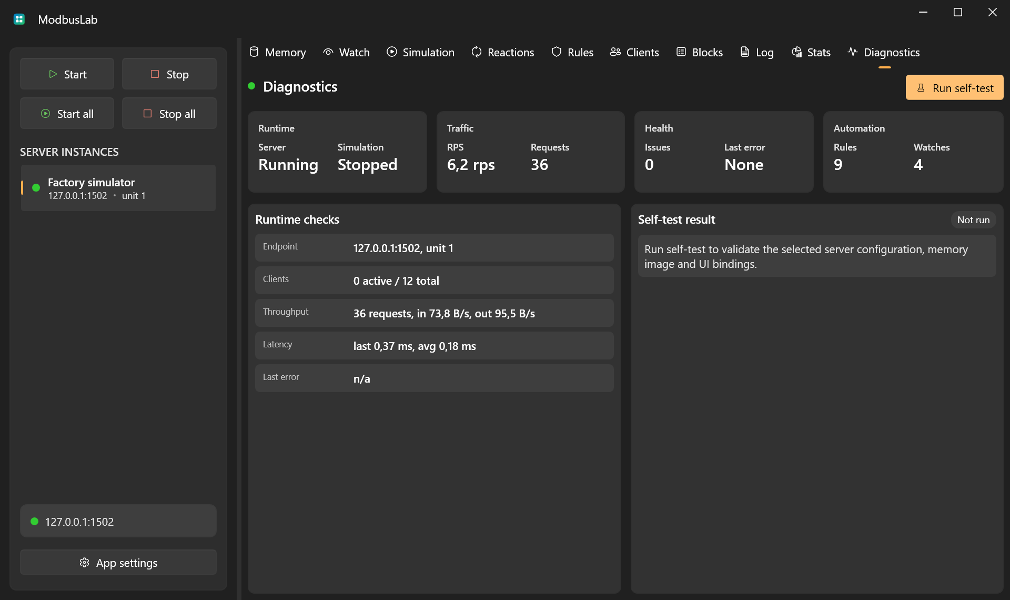Image resolution: width=1010 pixels, height=600 pixels.
Task: Click the 127.0.0.1:1502 status bar entry
Action: click(118, 522)
